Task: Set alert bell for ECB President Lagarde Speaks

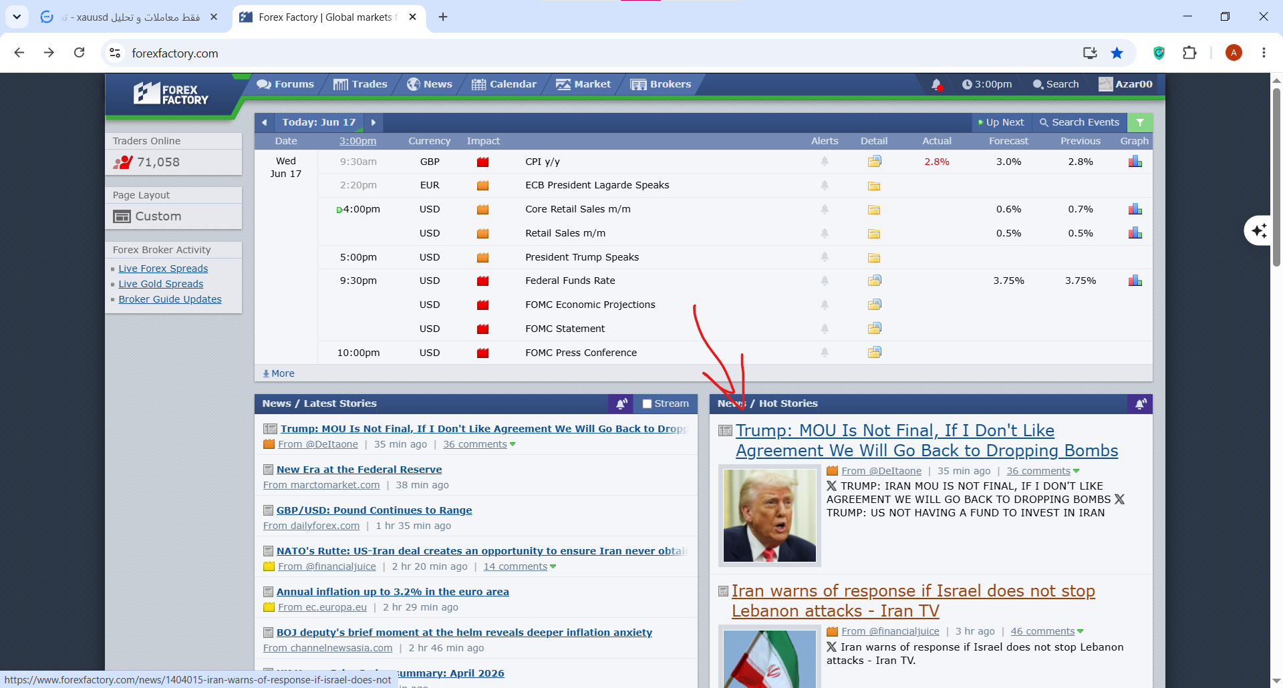Action: click(x=825, y=185)
